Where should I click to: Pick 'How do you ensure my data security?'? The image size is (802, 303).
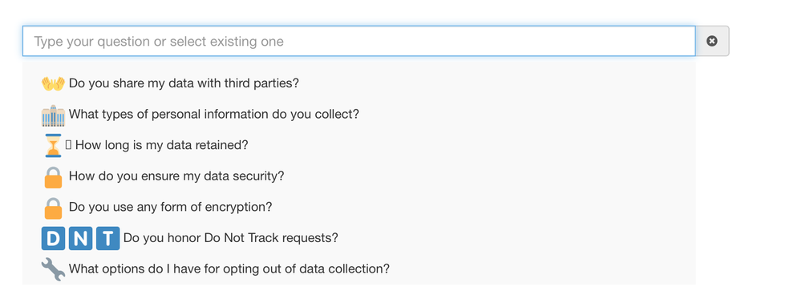pyautogui.click(x=176, y=176)
